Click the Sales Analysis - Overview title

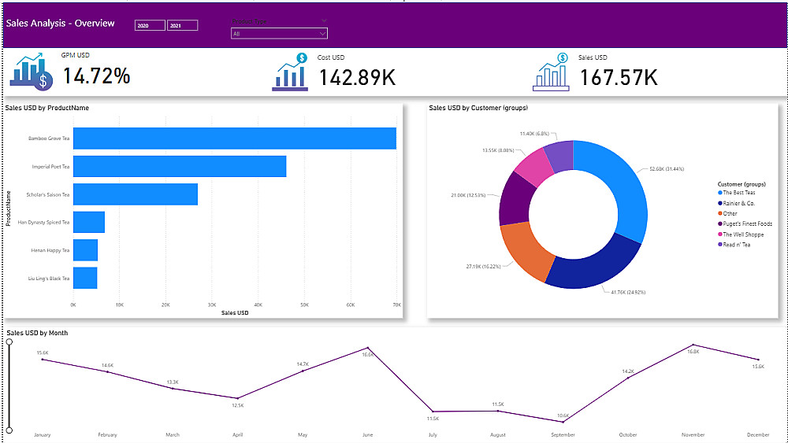(x=61, y=23)
